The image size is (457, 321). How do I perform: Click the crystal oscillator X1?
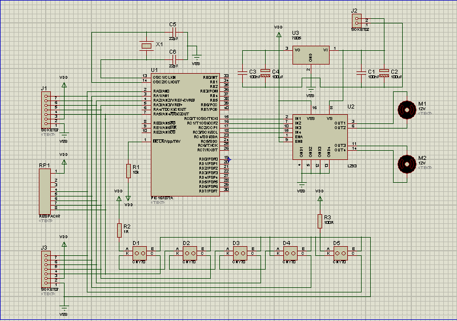[146, 46]
